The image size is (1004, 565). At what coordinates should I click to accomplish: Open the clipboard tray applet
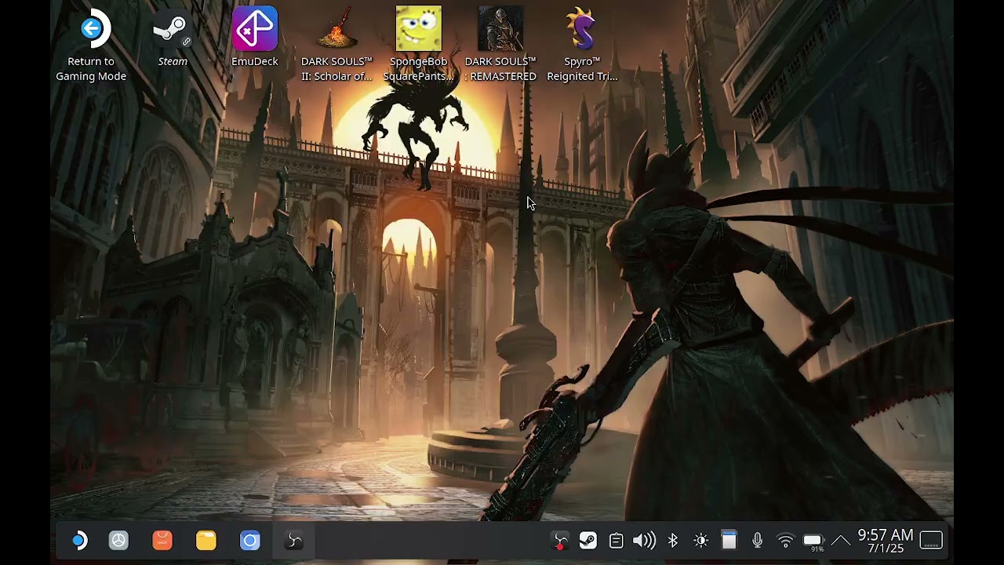click(616, 541)
